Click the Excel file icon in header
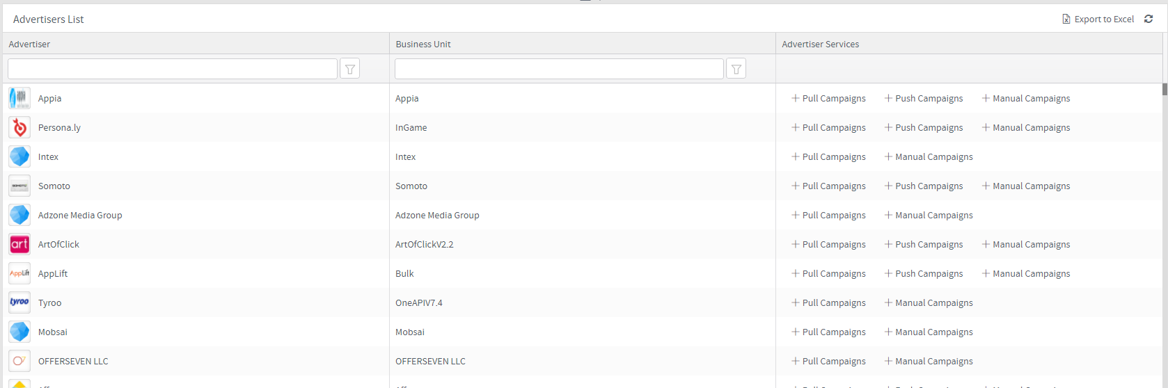 click(x=1066, y=19)
